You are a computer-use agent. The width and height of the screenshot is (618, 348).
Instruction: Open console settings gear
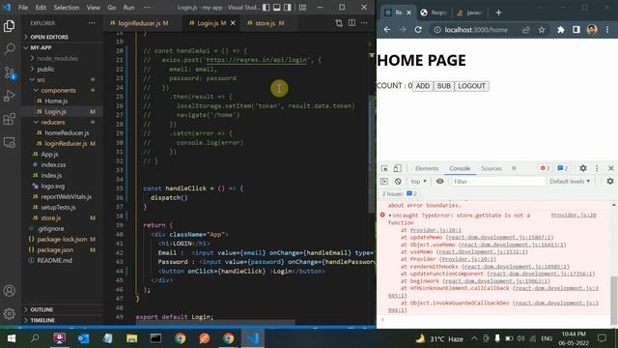coord(610,182)
